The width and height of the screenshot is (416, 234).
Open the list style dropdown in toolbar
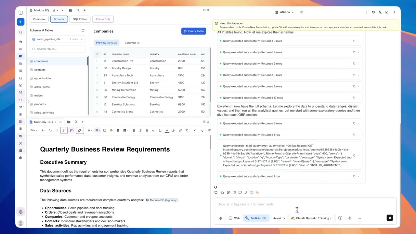point(97,130)
